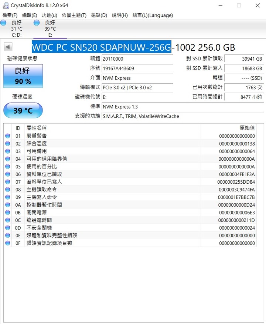Open the 功能(u) menu
Viewport: 266px width, 324px height.
[50, 15]
